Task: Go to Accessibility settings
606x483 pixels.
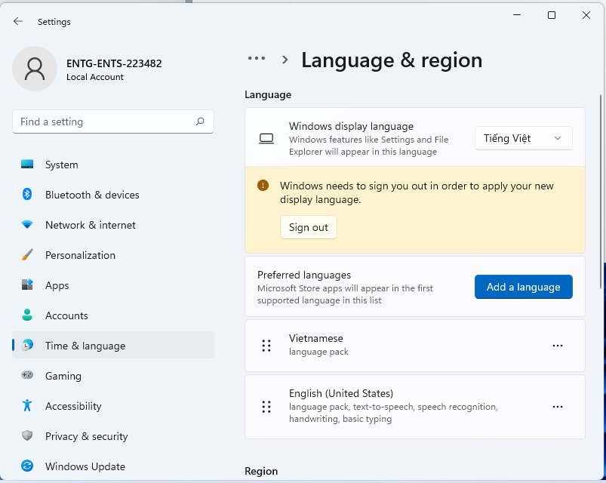Action: point(113,406)
